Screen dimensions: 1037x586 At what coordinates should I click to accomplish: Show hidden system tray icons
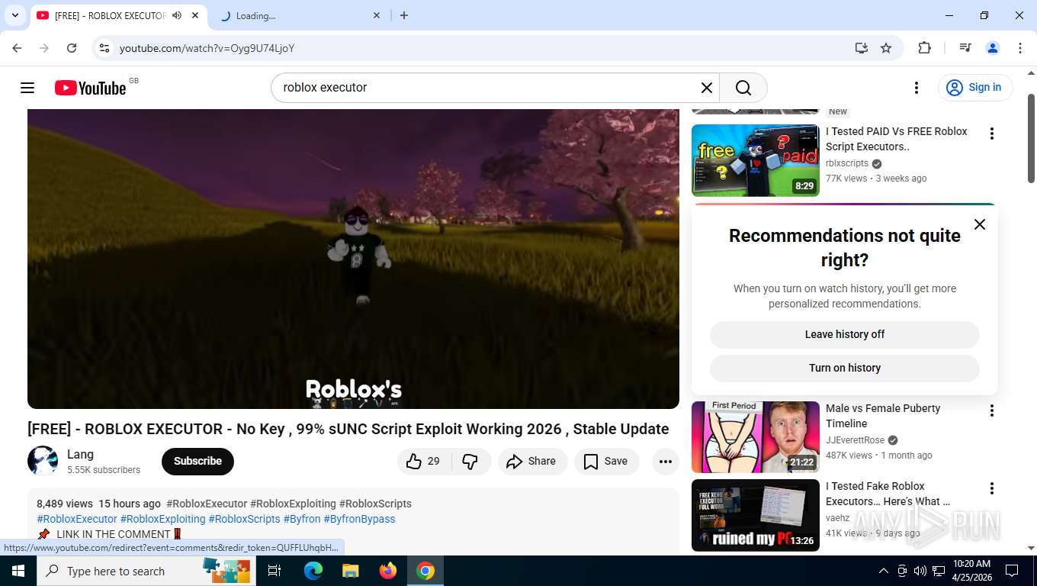point(884,571)
